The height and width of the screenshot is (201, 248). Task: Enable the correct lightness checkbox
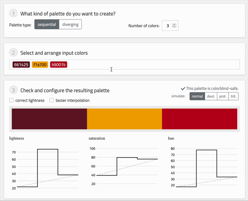pos(11,100)
